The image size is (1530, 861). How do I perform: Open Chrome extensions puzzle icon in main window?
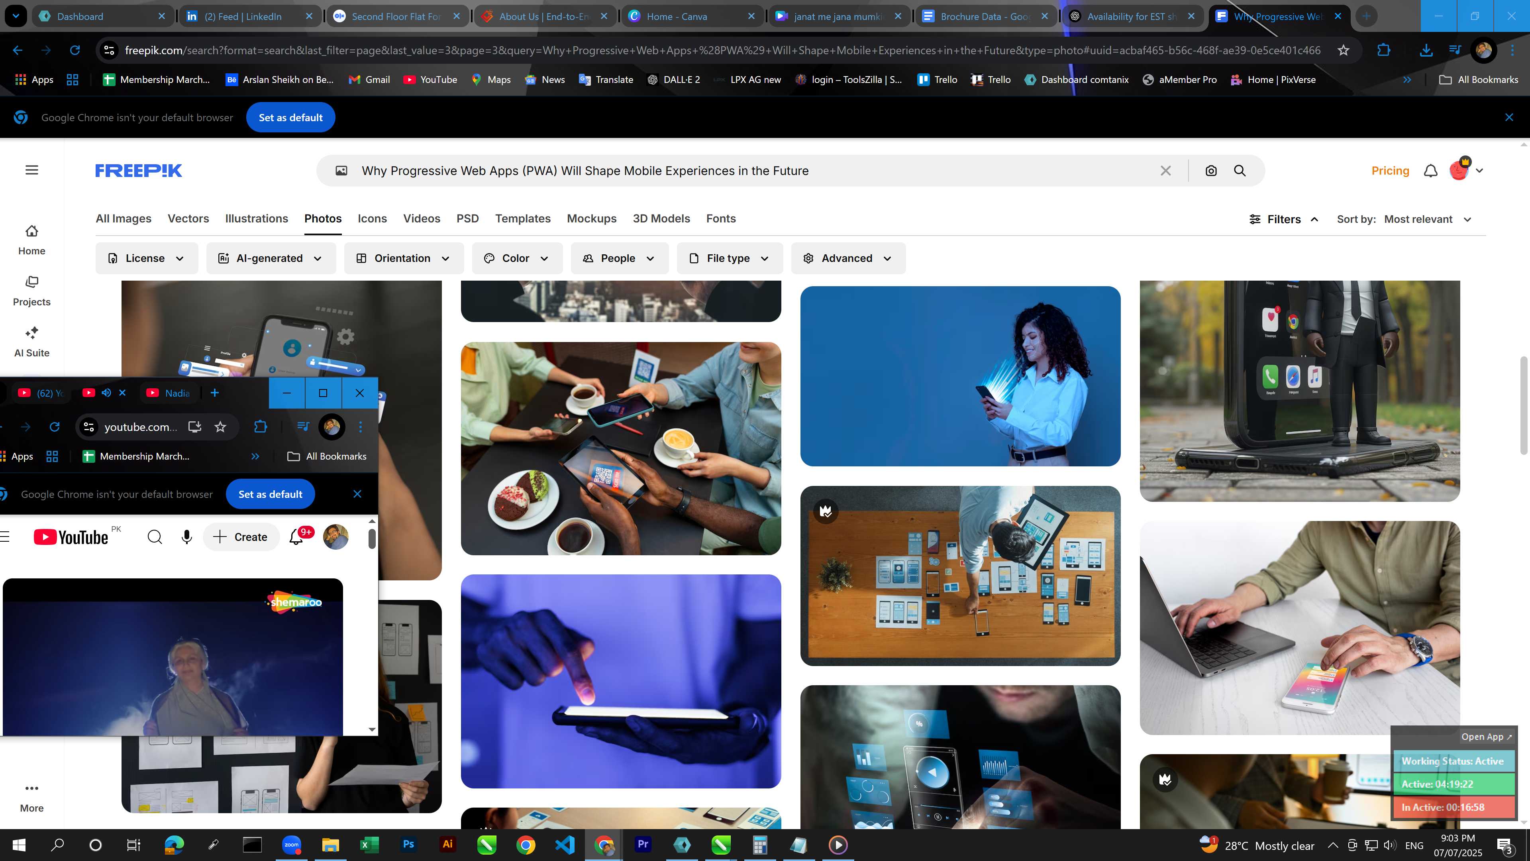(1384, 50)
